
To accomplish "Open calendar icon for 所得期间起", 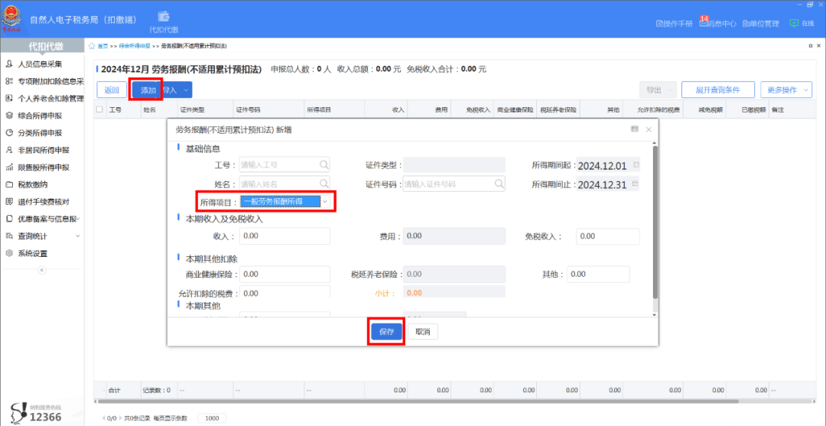I will [x=636, y=165].
